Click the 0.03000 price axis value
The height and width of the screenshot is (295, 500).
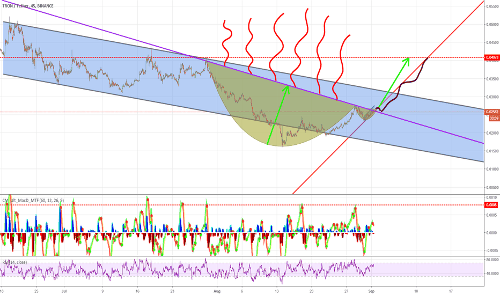pos(492,97)
